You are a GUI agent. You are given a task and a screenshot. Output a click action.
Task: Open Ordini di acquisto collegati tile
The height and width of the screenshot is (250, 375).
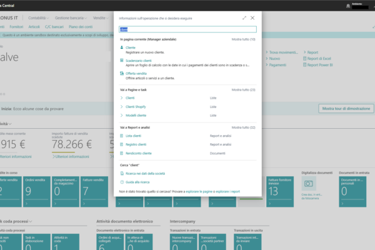pos(110,242)
